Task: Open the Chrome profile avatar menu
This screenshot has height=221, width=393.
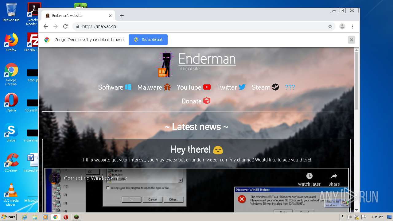Action: (342, 26)
